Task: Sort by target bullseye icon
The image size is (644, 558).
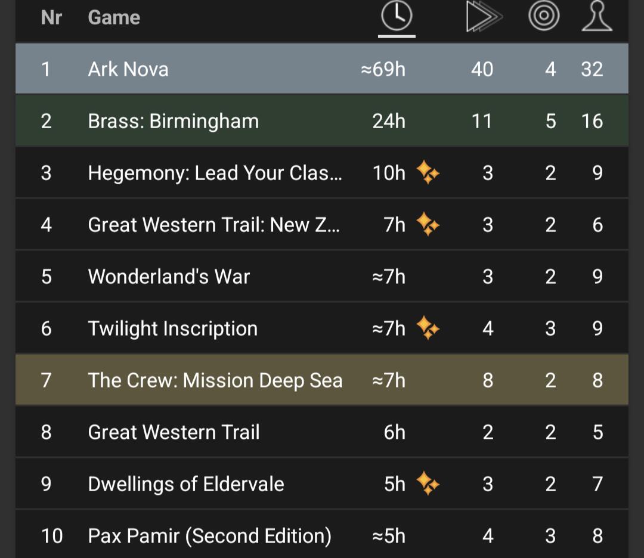Action: (x=543, y=15)
